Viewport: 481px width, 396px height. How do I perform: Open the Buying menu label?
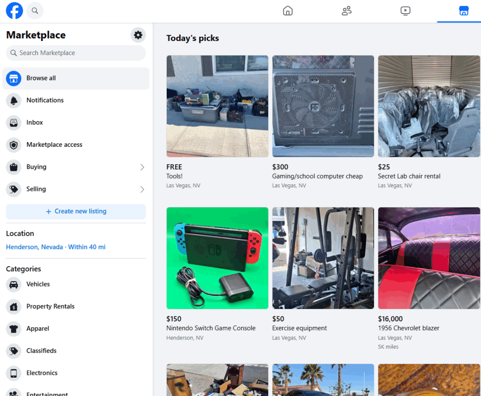(37, 167)
